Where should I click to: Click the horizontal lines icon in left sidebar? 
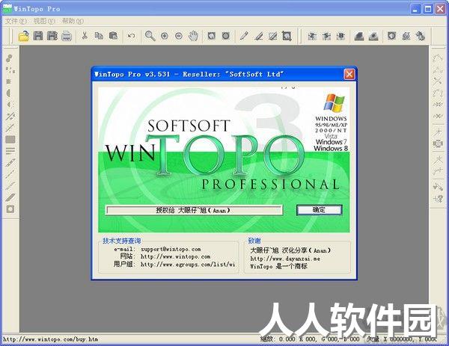click(10, 151)
